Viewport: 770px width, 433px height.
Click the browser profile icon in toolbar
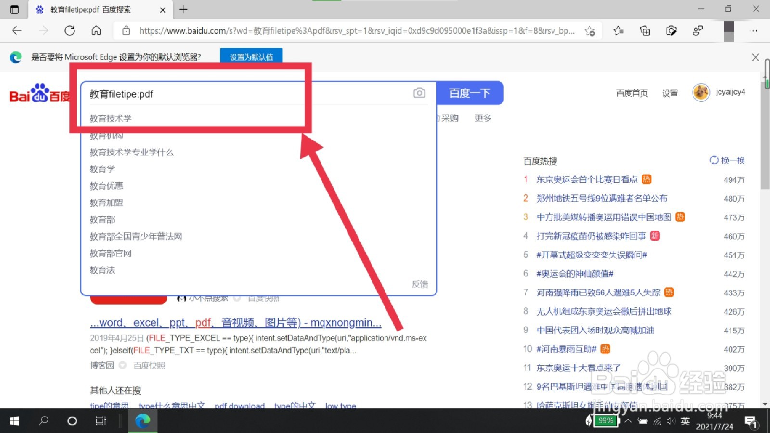[x=697, y=30]
